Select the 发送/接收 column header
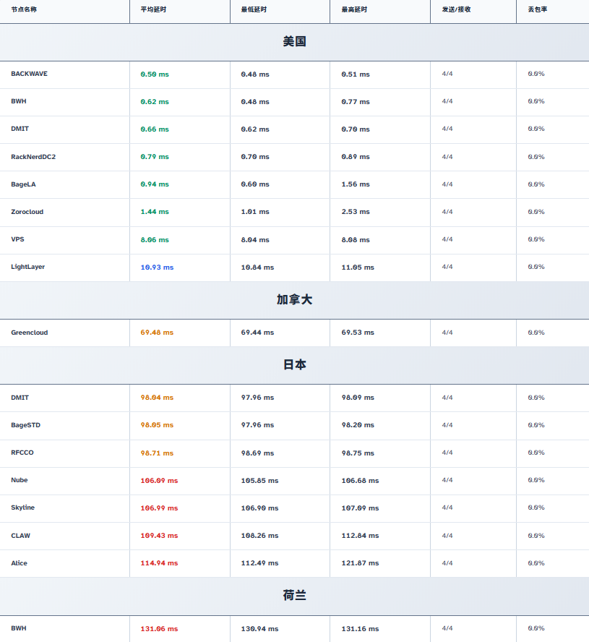Viewport: 589px width, 642px height. [x=455, y=9]
